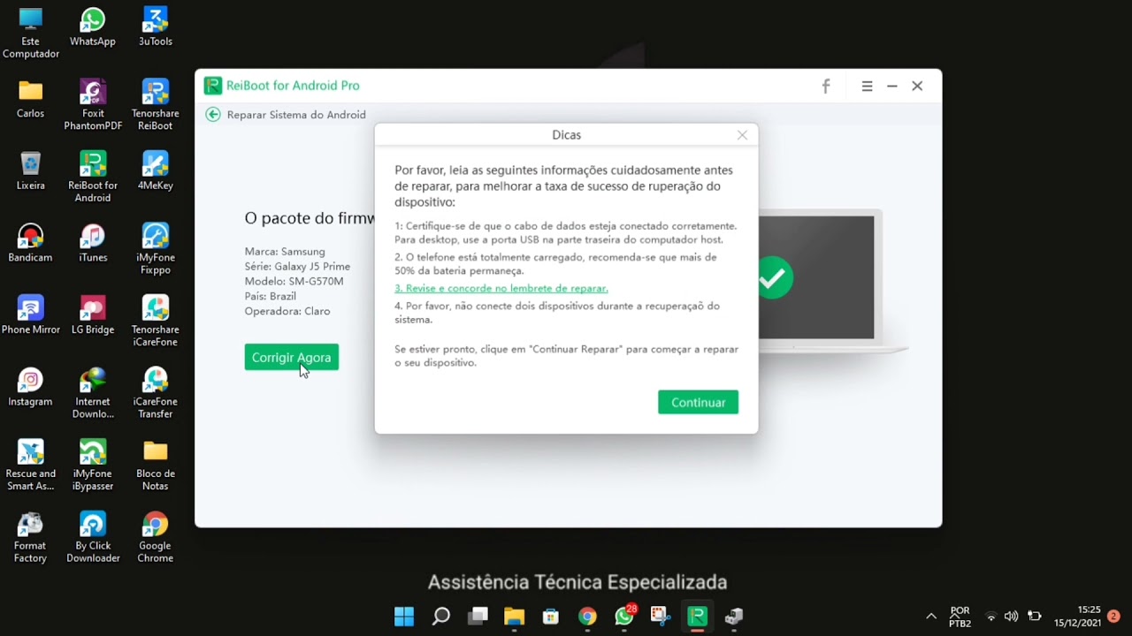Launch ReiBoot for Android desktop icon

click(x=93, y=178)
